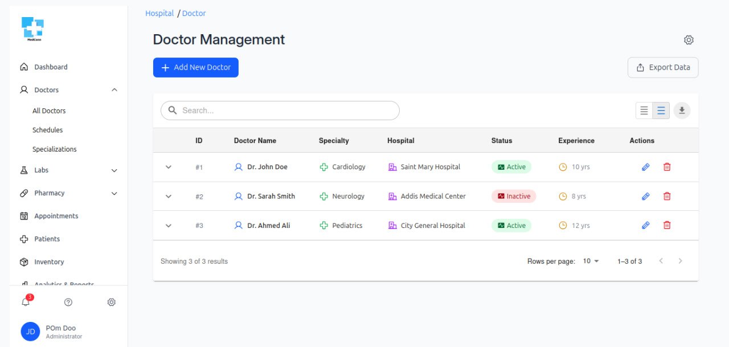Click the edit pencil for Dr. John Doe
729x347 pixels.
pyautogui.click(x=645, y=167)
